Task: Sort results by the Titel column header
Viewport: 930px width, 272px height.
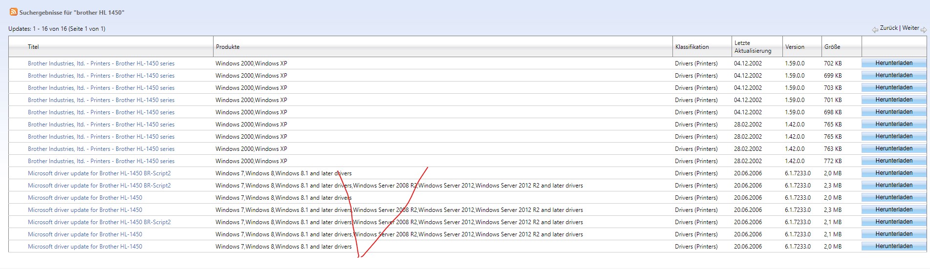Action: (33, 47)
